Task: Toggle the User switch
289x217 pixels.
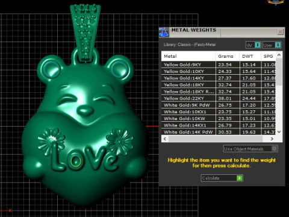Action: pyautogui.click(x=272, y=45)
